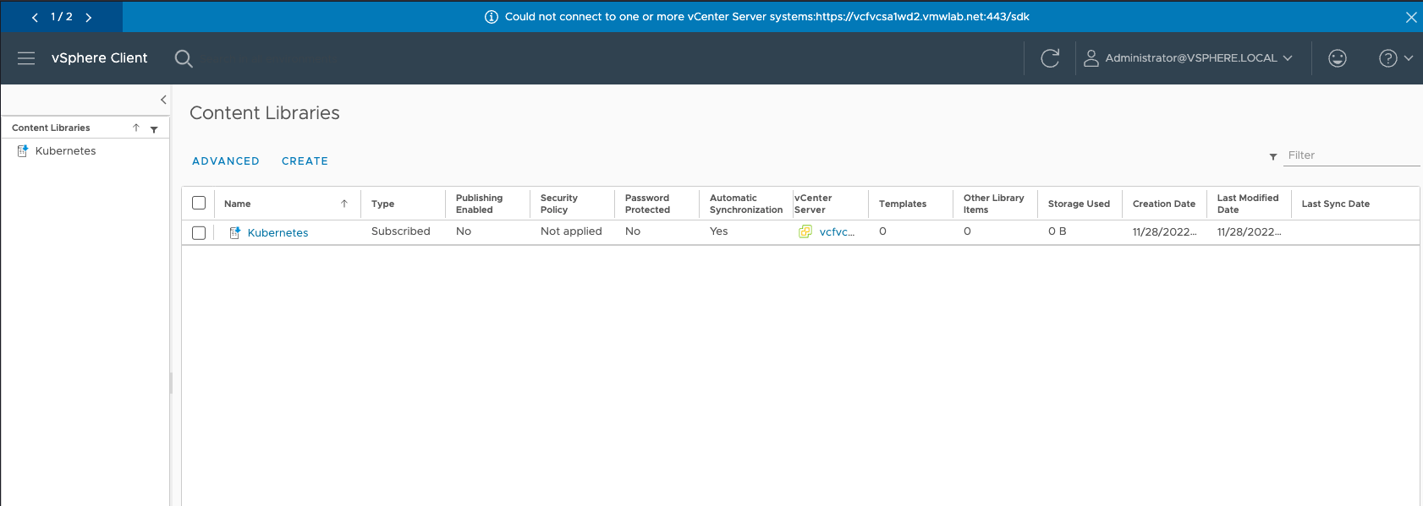This screenshot has width=1423, height=506.
Task: Click the Yes automatic synchronization cell
Action: click(x=718, y=231)
